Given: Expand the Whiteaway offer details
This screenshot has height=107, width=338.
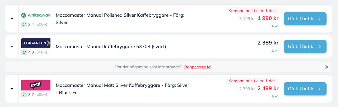Looking at the screenshot, I should tap(12, 19).
